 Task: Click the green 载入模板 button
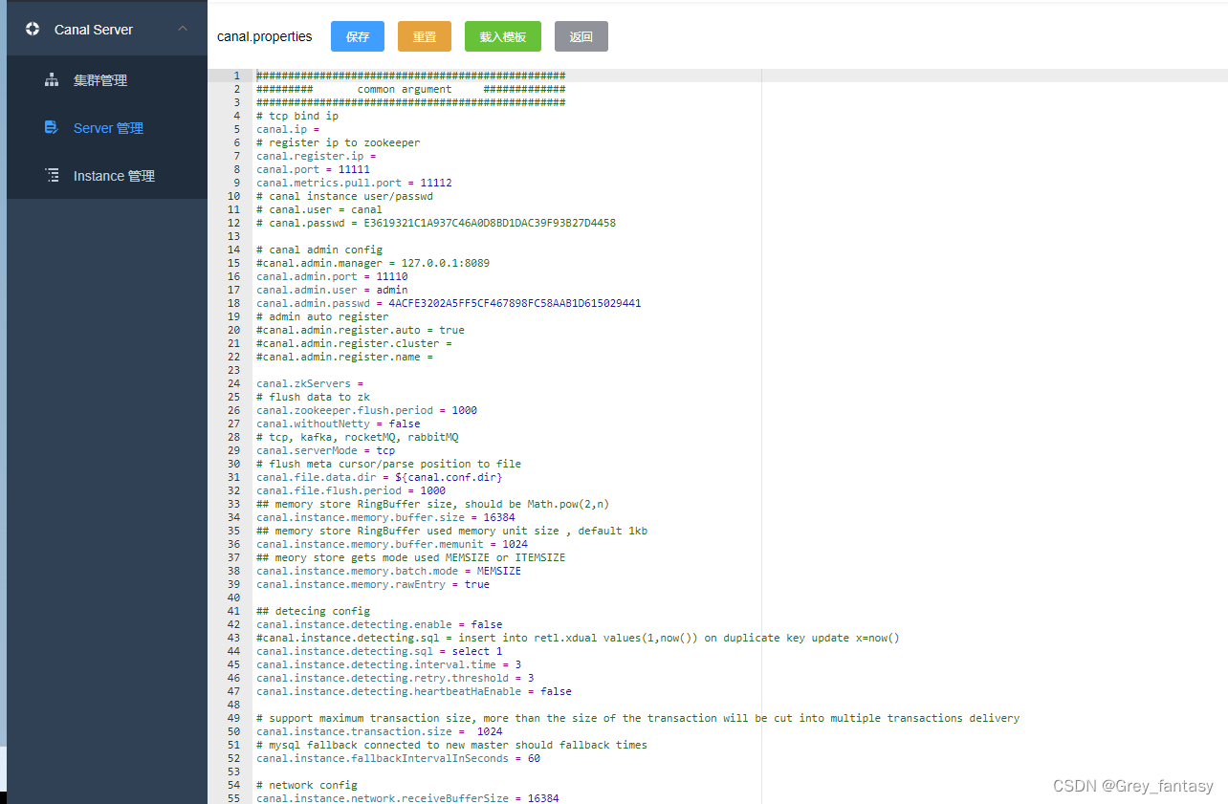(x=503, y=36)
